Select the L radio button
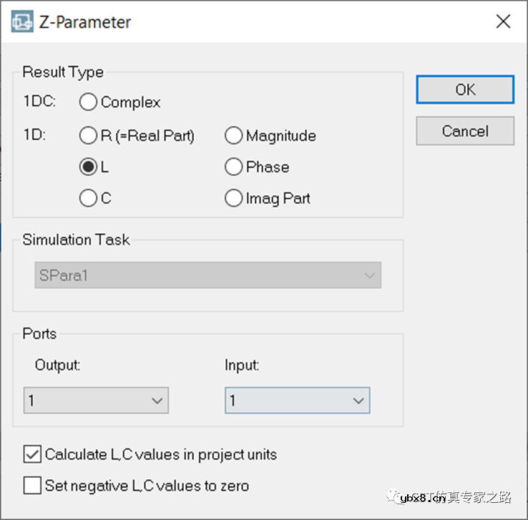 [x=89, y=167]
